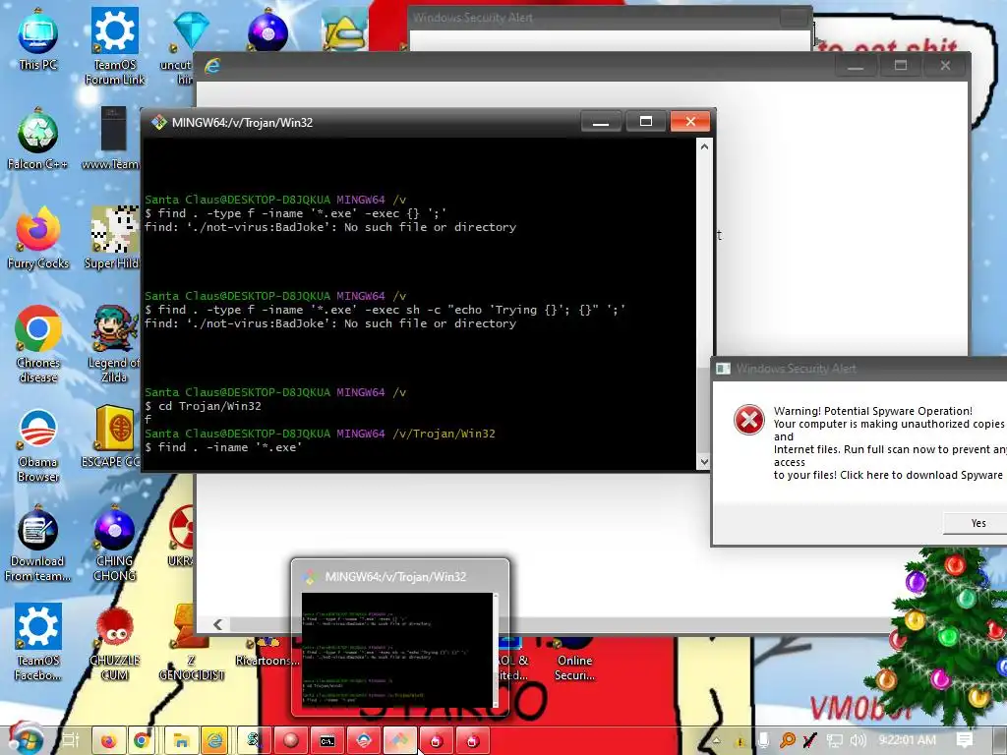Viewport: 1007px width, 755px height.
Task: Open Internet Explorer from the taskbar
Action: click(x=215, y=741)
